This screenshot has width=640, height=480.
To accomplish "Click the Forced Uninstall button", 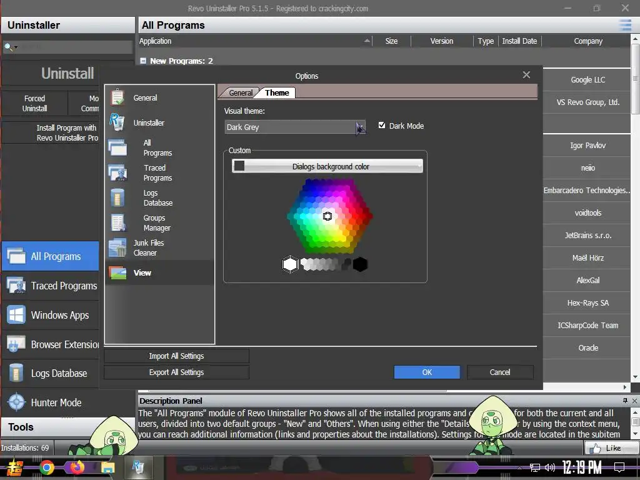I will (x=35, y=103).
